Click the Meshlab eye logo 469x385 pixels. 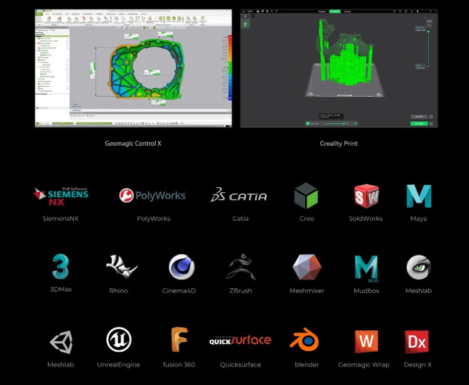coord(418,267)
